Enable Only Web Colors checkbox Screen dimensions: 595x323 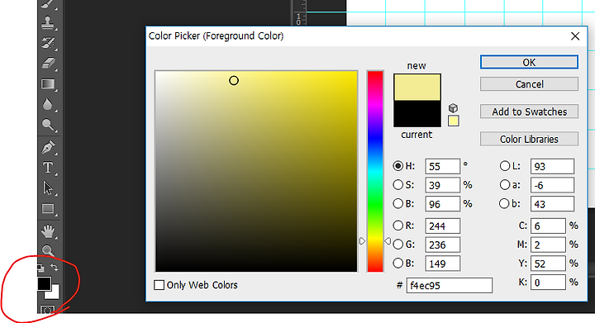coord(159,285)
